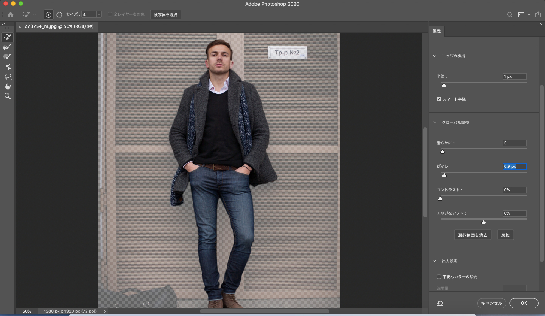
Task: Select the Lasso tool
Action: (7, 76)
